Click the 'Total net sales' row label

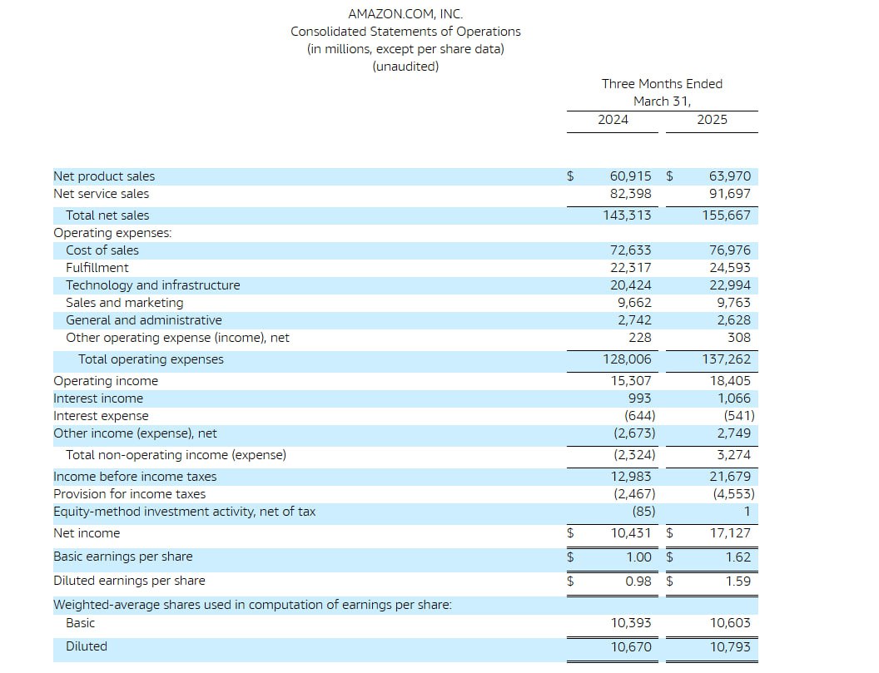click(107, 215)
